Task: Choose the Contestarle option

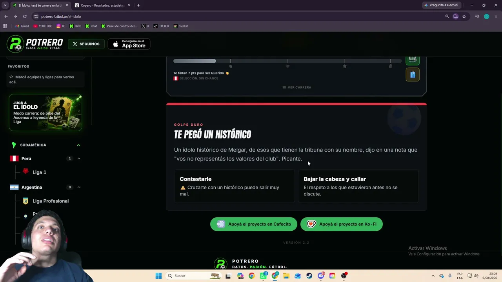Action: pyautogui.click(x=234, y=186)
